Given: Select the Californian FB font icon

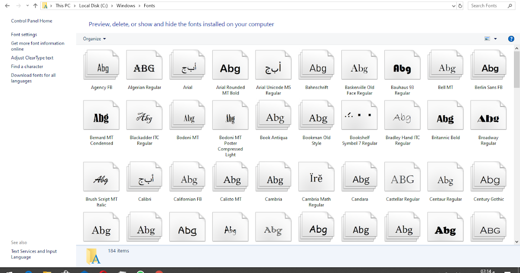Looking at the screenshot, I should pos(188,177).
